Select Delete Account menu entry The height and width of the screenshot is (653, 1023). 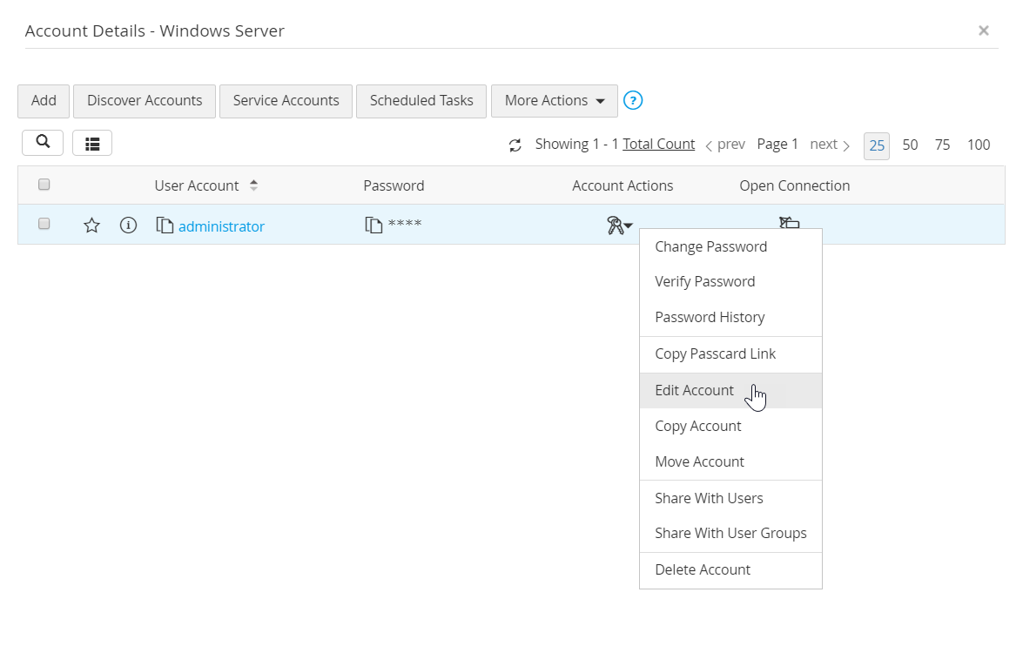coord(703,569)
